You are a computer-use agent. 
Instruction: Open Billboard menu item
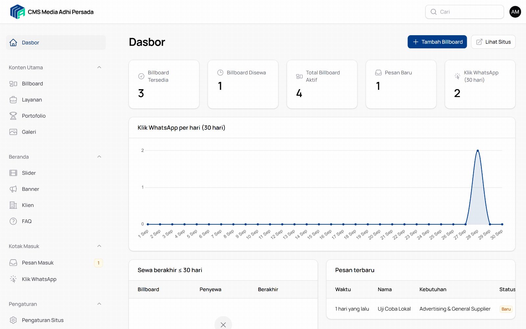56,84
